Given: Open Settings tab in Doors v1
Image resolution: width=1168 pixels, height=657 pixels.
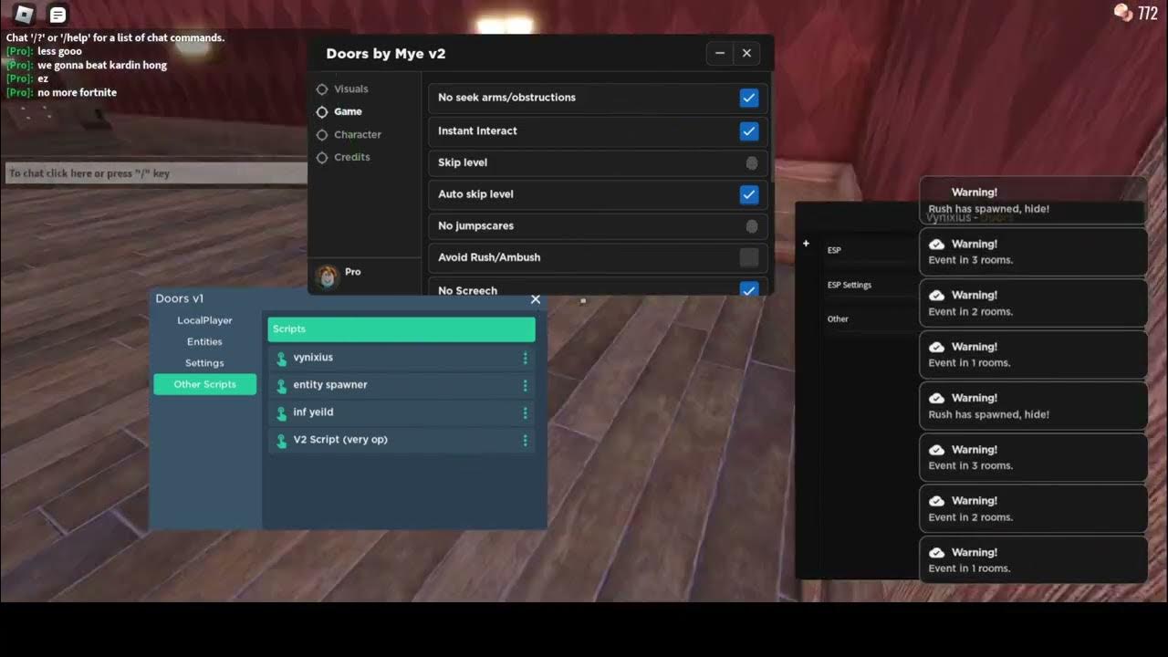Looking at the screenshot, I should click(204, 363).
